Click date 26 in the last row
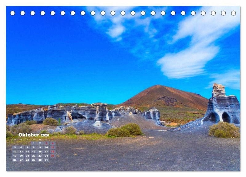 pos(15,160)
